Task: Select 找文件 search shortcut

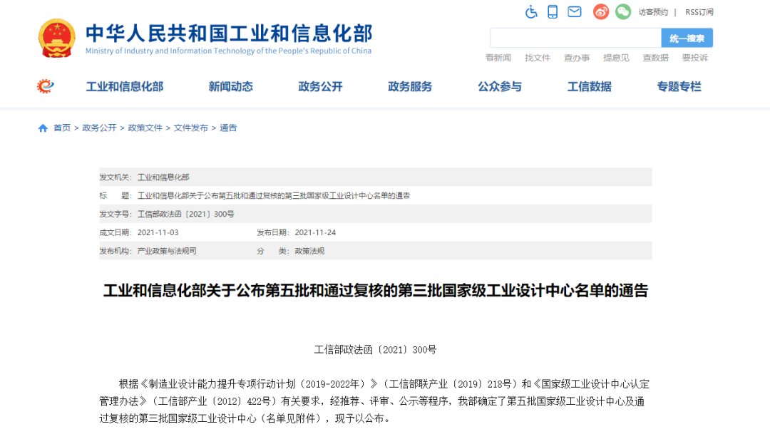Action: [x=538, y=58]
